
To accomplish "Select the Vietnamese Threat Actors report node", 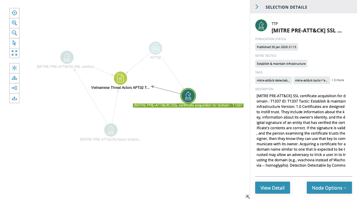I will click(121, 78).
